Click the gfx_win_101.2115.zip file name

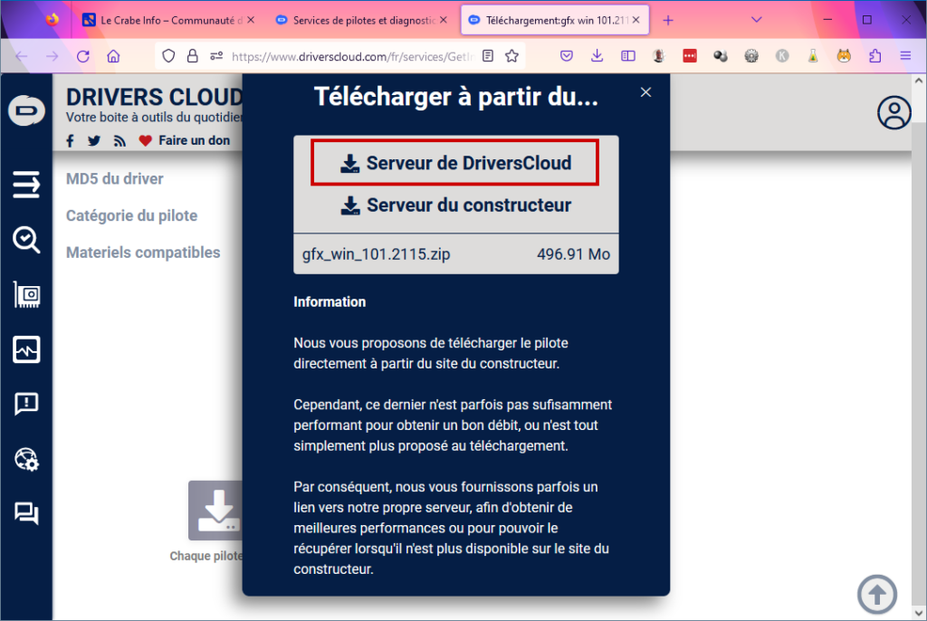click(376, 254)
